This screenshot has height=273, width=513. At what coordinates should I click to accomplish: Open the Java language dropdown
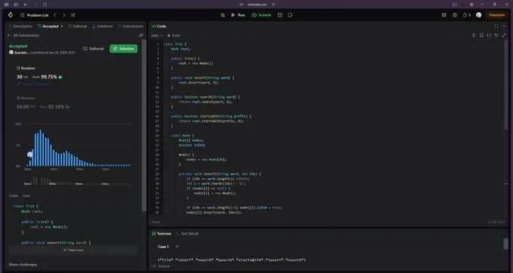(157, 35)
